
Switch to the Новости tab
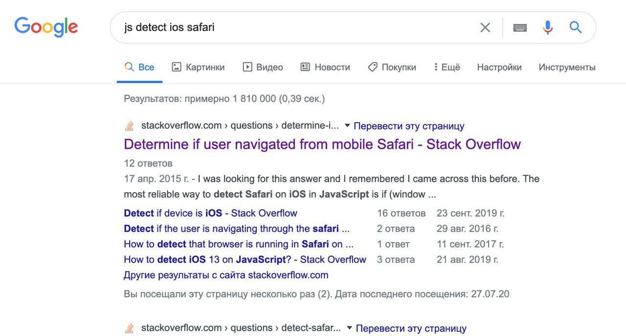pyautogui.click(x=325, y=67)
